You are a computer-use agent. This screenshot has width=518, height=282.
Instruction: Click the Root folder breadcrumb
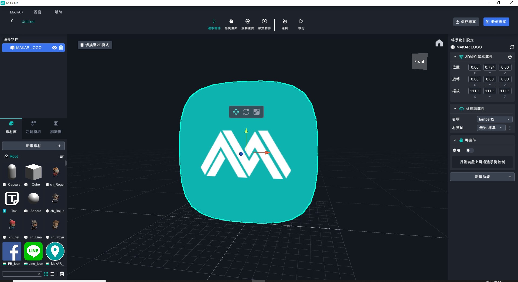[x=11, y=156]
